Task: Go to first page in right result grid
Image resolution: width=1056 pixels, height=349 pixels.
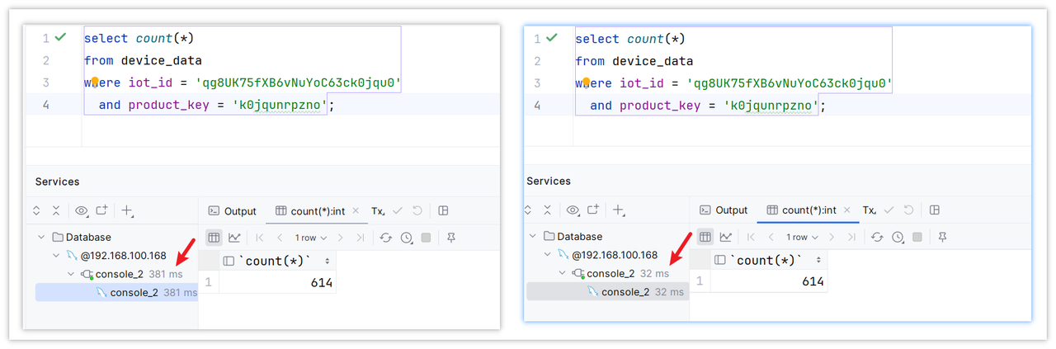Action: coord(752,237)
